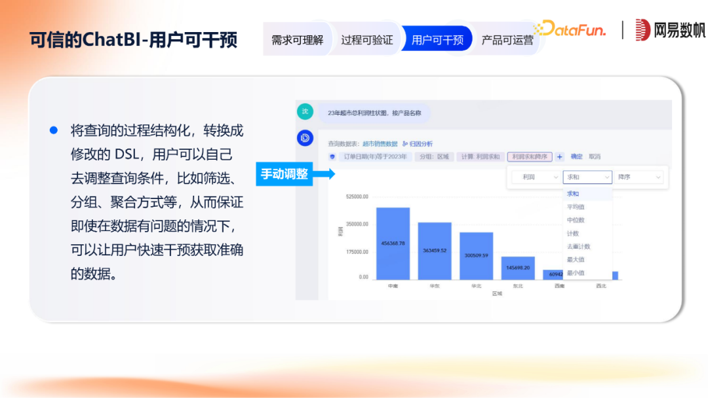Click the 525000.00 y-axis value
This screenshot has height=398, width=708.
[357, 196]
